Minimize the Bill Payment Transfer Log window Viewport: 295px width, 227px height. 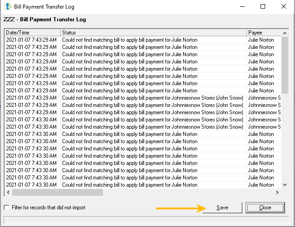tap(242, 7)
